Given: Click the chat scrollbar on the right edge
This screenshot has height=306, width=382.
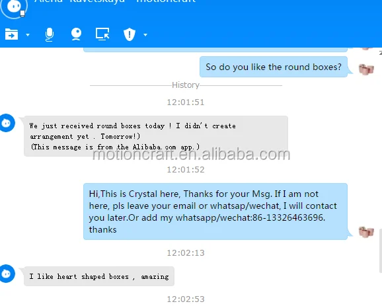Looking at the screenshot, I should tap(381, 251).
